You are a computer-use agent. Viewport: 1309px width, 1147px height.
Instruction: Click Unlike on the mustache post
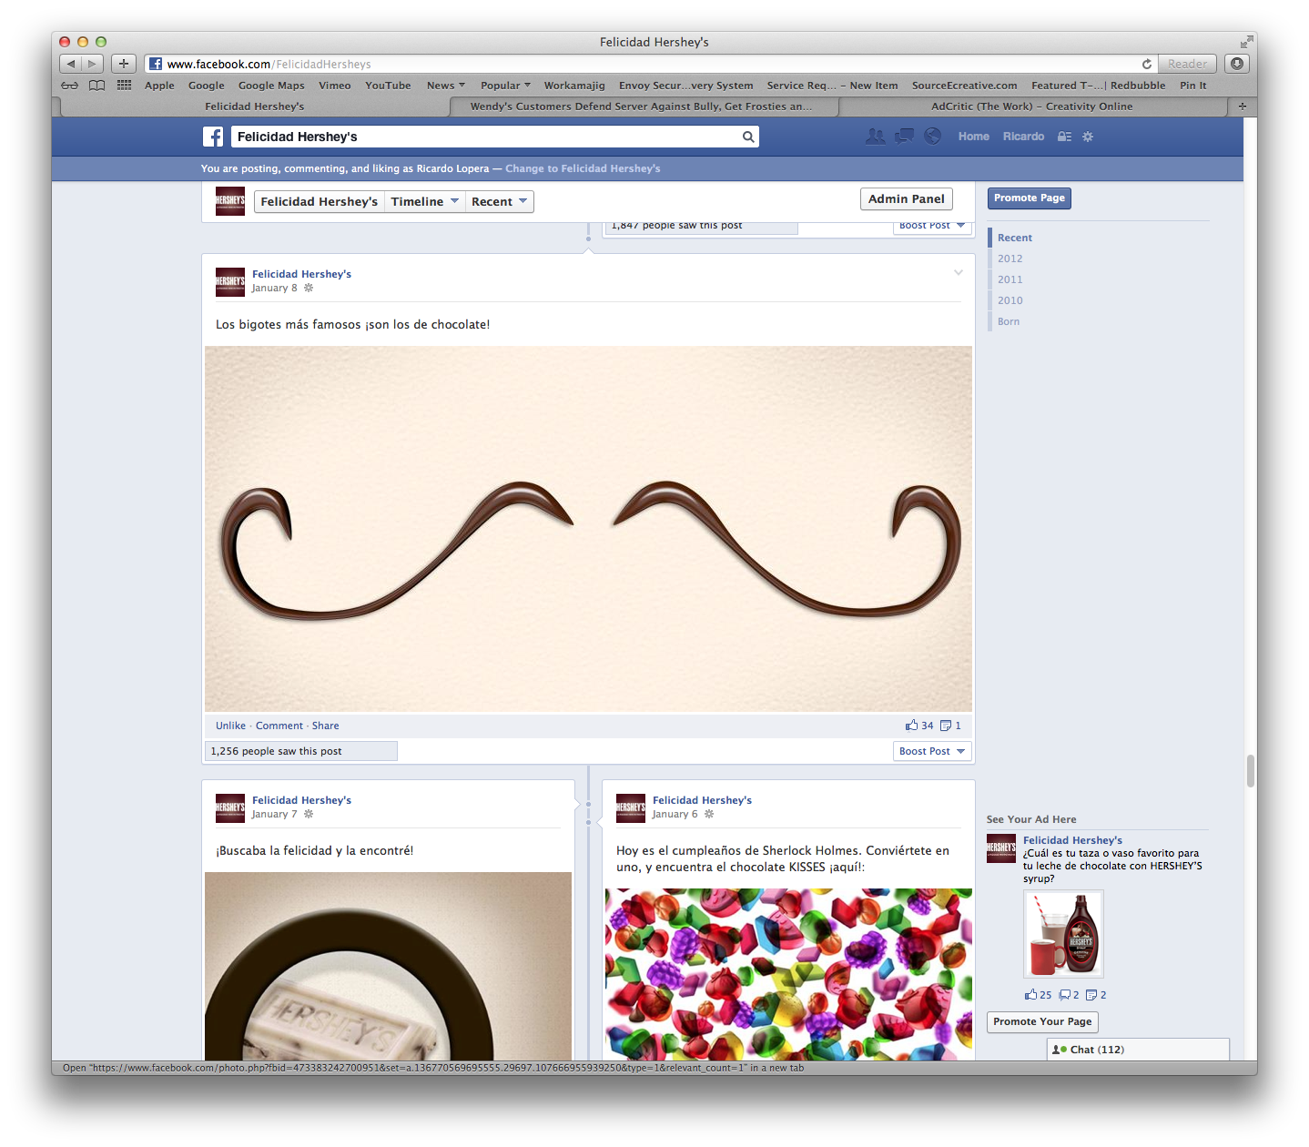[230, 726]
